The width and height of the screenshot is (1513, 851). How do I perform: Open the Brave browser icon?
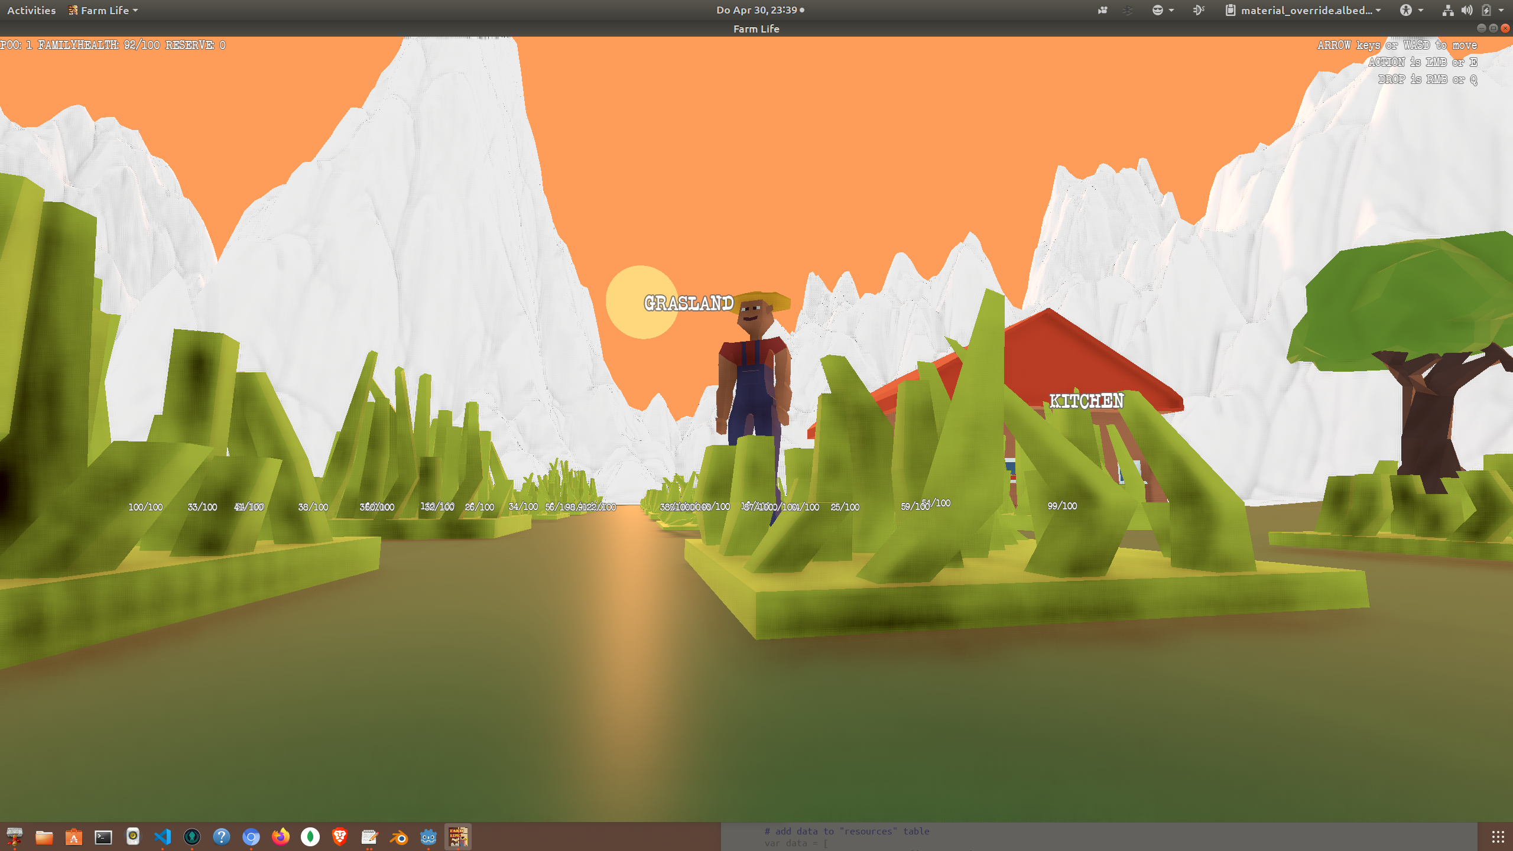(x=340, y=837)
